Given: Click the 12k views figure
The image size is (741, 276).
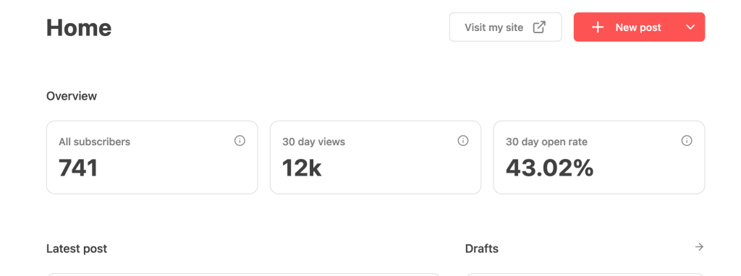Looking at the screenshot, I should pyautogui.click(x=302, y=168).
